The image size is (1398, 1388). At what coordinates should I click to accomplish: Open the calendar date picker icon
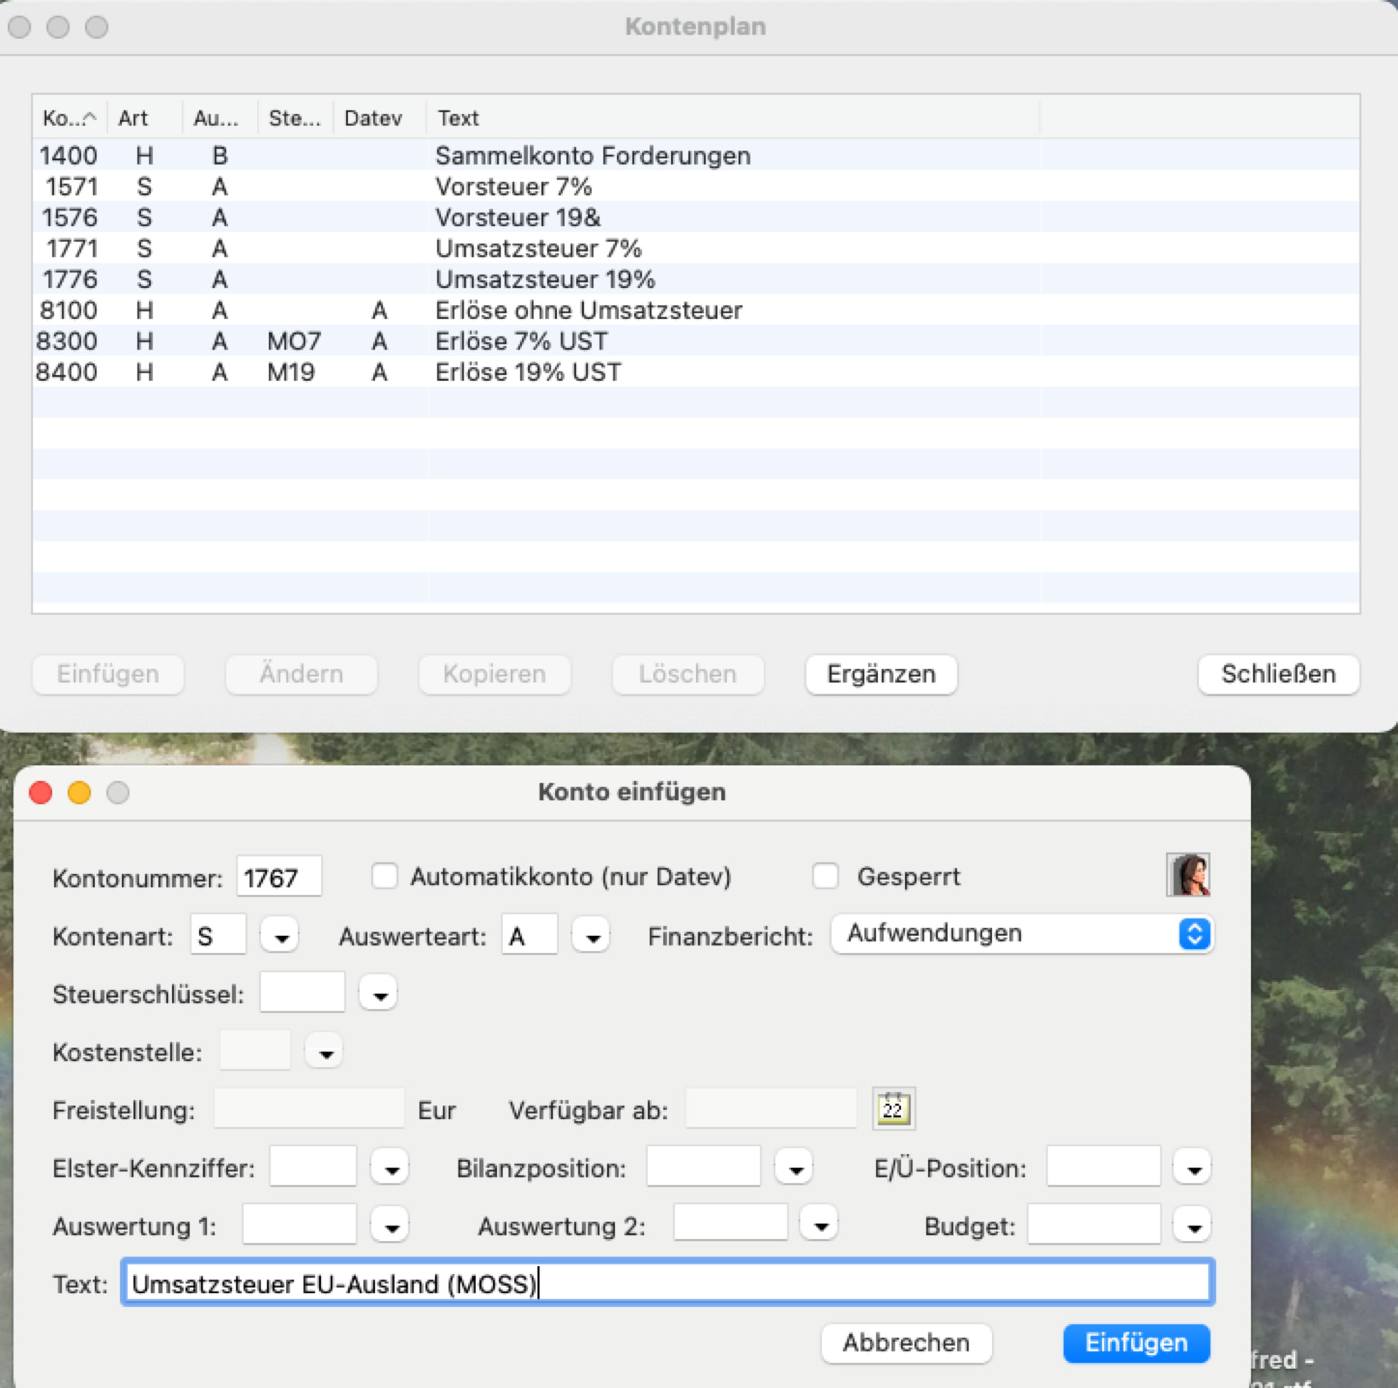click(x=893, y=1108)
